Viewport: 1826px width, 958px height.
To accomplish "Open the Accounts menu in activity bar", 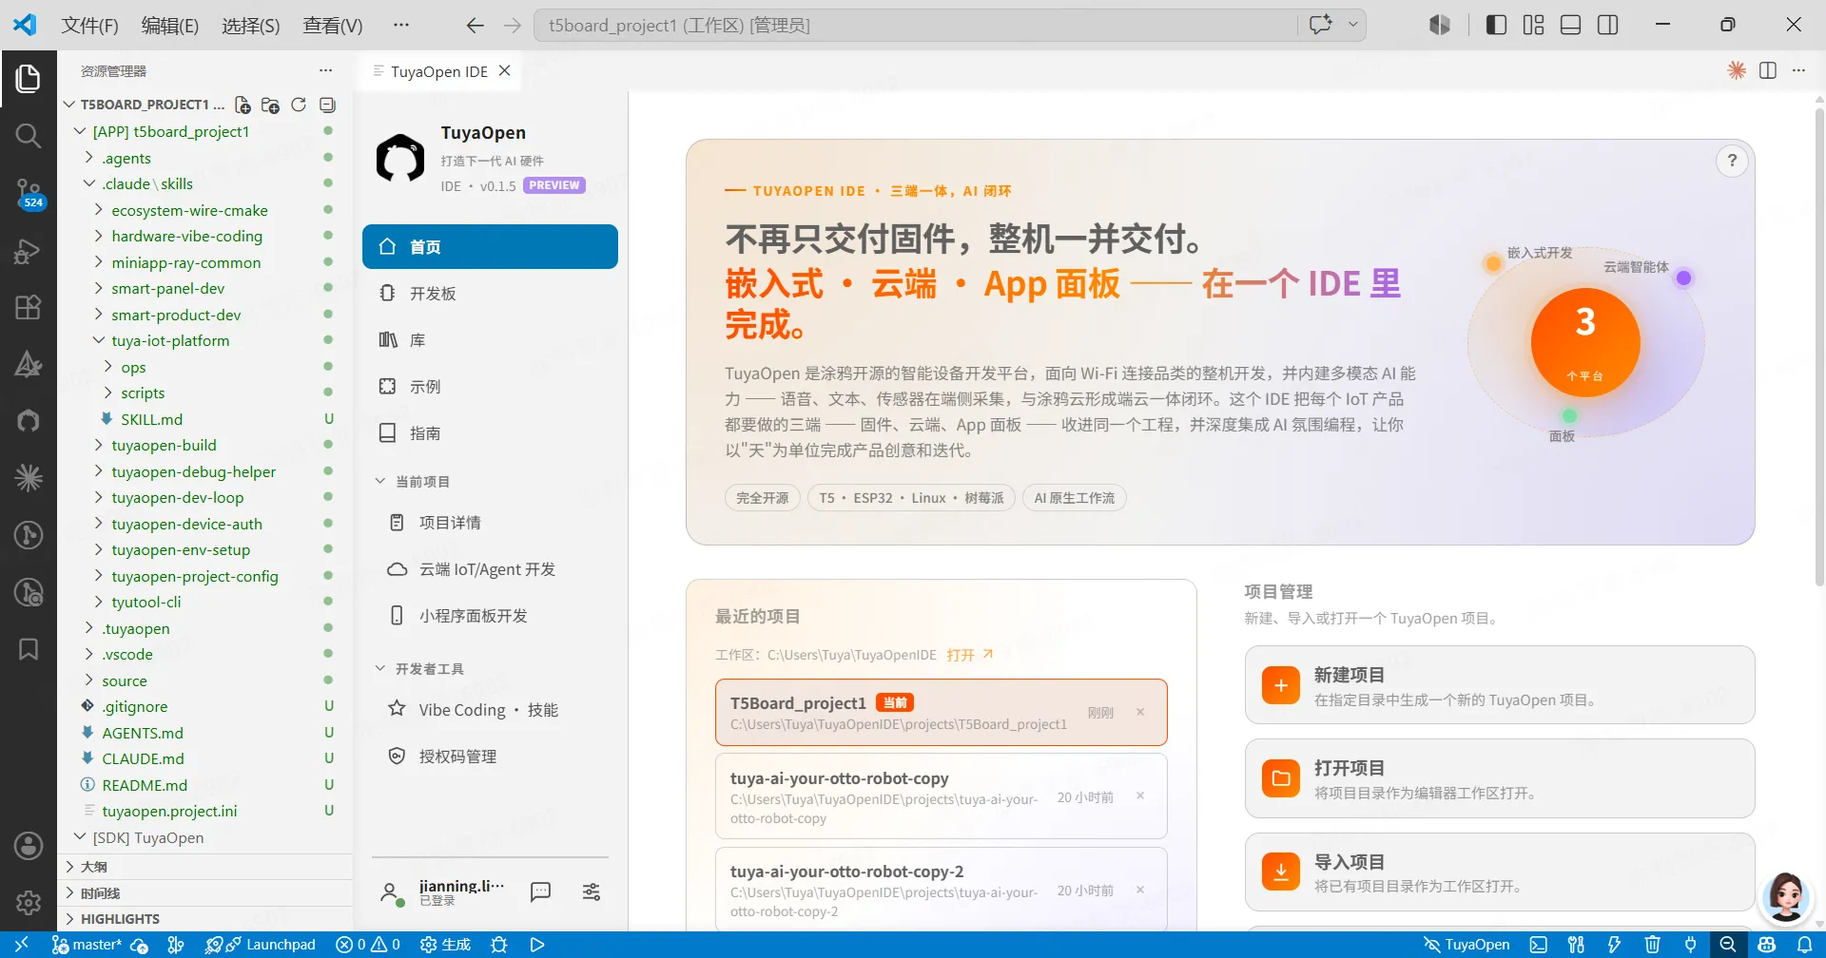I will click(29, 846).
